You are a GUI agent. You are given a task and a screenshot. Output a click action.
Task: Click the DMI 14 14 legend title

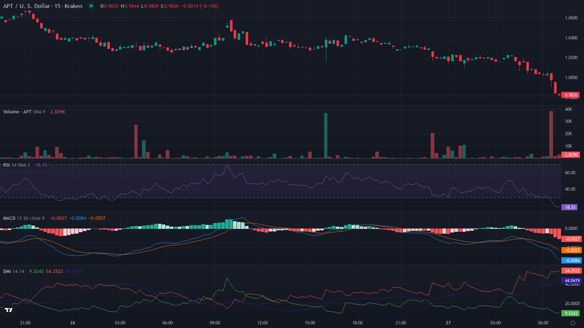[x=14, y=272]
